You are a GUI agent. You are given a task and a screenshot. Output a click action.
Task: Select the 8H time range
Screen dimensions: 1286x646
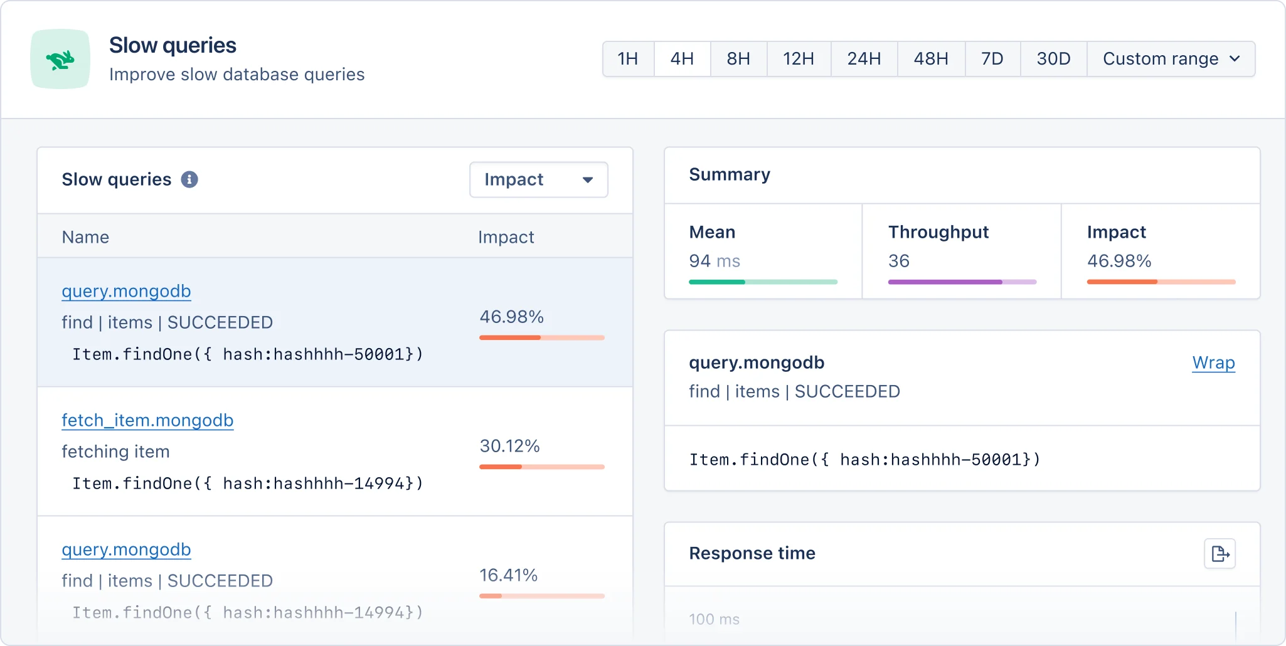738,59
